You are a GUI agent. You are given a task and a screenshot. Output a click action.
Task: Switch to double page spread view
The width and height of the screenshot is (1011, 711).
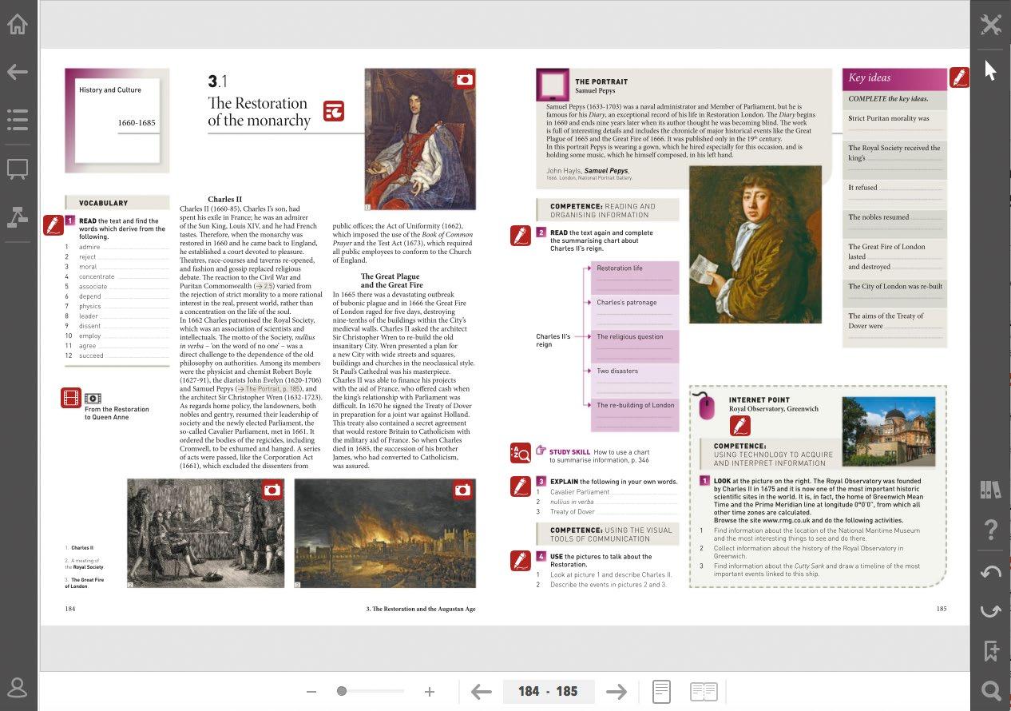[704, 692]
